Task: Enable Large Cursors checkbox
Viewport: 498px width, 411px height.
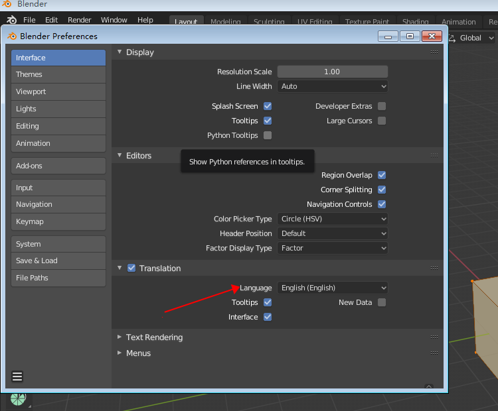Action: [x=382, y=121]
